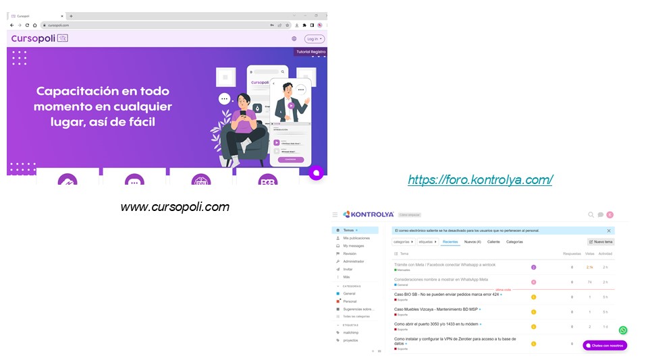648x364 pixels.
Task: Switch to the Caliente tab
Action: pyautogui.click(x=493, y=241)
